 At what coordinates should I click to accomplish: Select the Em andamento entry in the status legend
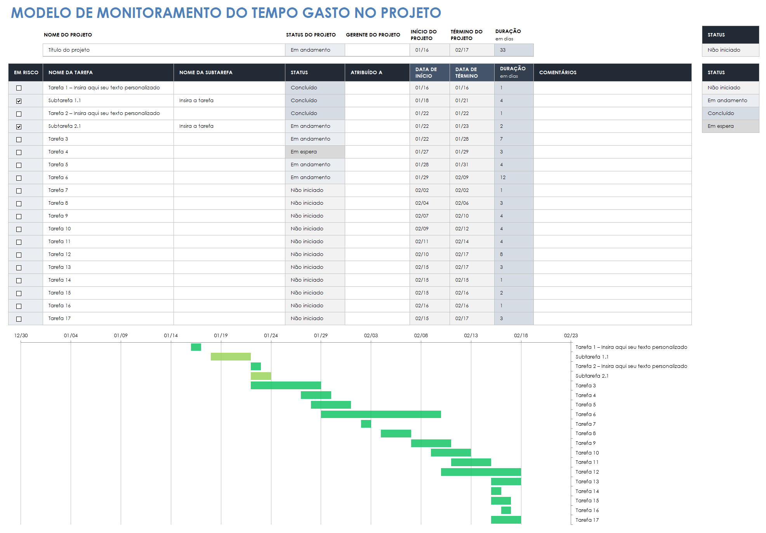pyautogui.click(x=730, y=101)
